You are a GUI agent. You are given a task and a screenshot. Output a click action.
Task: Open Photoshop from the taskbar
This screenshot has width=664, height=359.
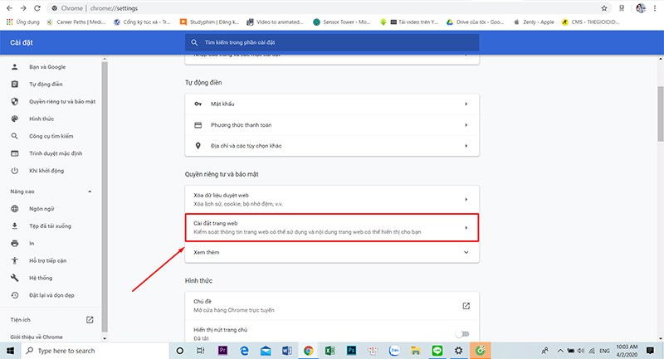[351, 350]
